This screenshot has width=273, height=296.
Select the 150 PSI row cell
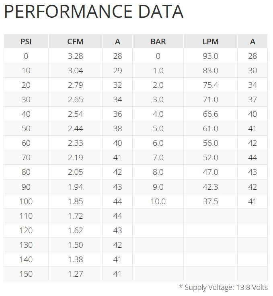click(26, 274)
